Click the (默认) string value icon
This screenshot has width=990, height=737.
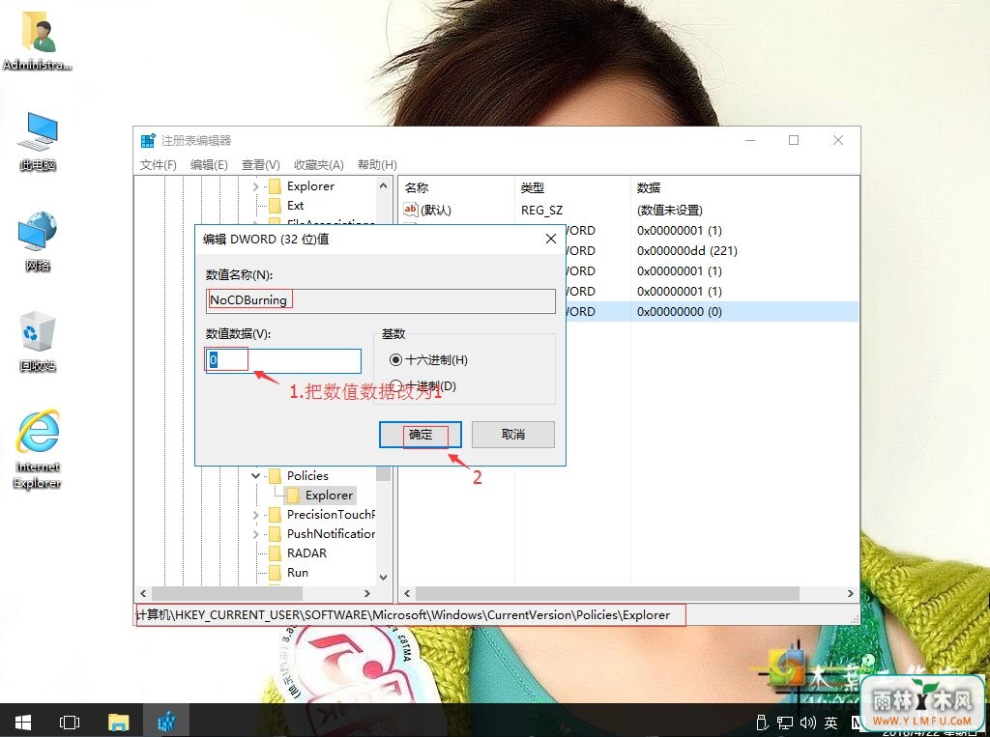[x=410, y=210]
